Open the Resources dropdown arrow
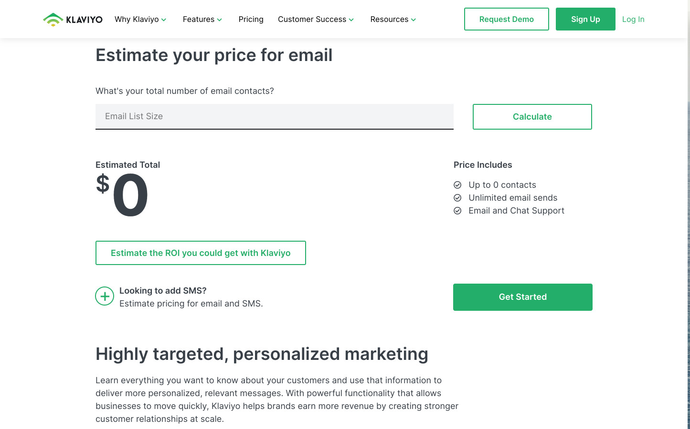690x429 pixels. pyautogui.click(x=414, y=20)
